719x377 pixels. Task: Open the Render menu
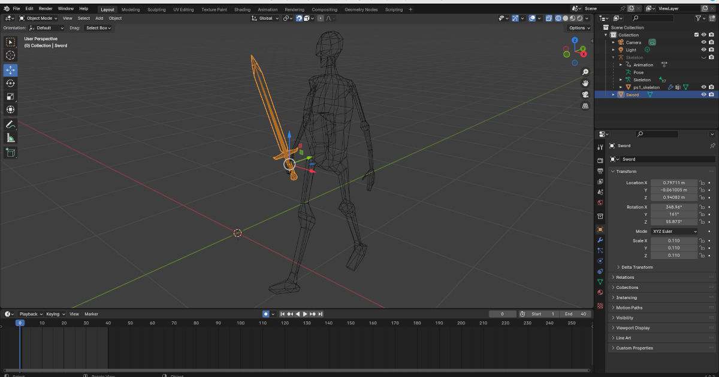[x=46, y=9]
